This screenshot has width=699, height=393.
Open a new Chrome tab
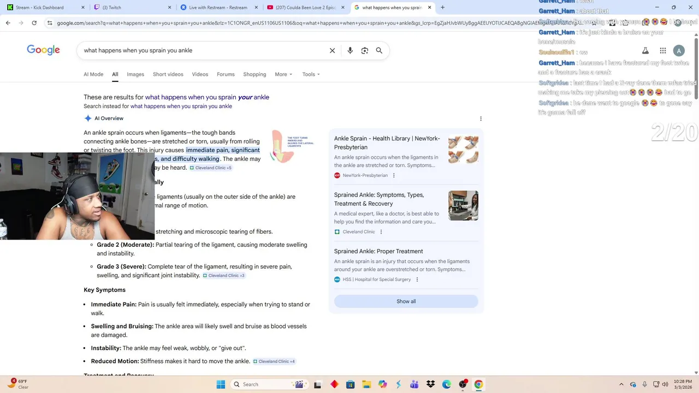click(x=442, y=8)
